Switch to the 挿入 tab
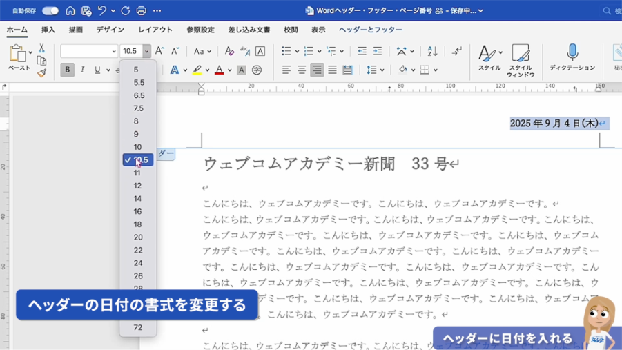The width and height of the screenshot is (622, 350). (x=48, y=30)
